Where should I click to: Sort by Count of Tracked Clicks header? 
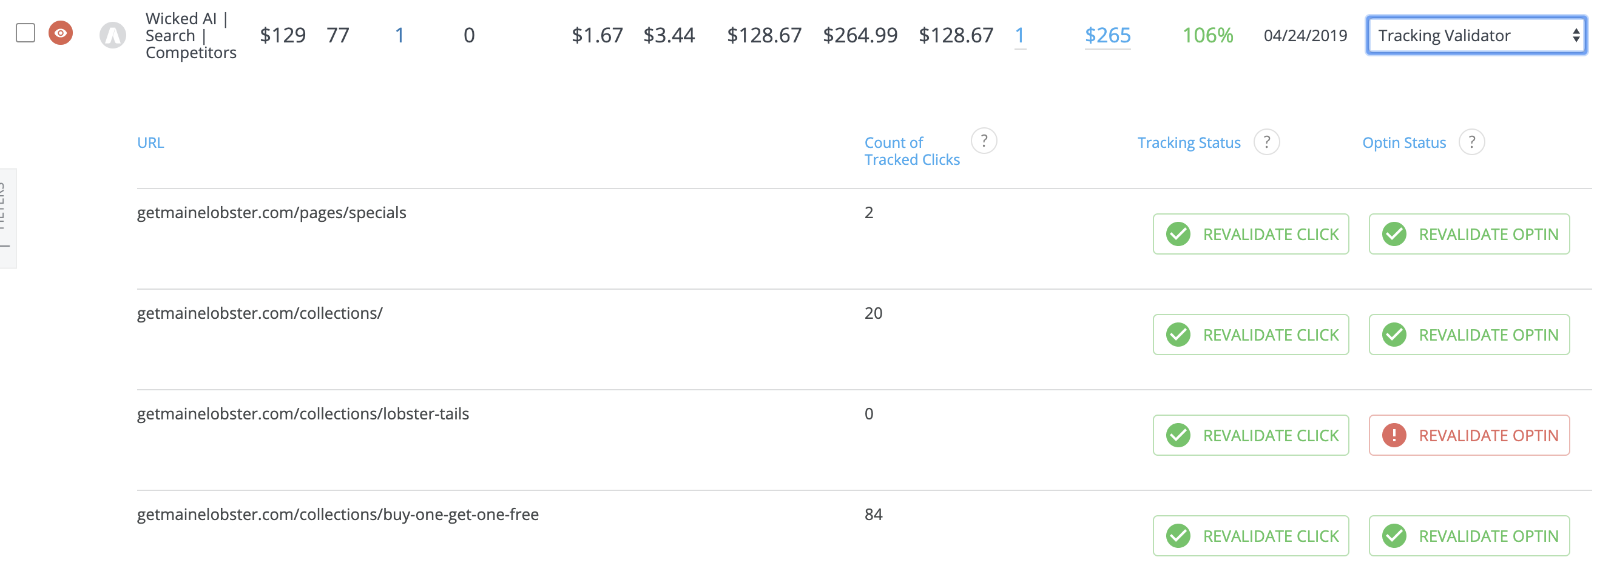[x=912, y=151]
